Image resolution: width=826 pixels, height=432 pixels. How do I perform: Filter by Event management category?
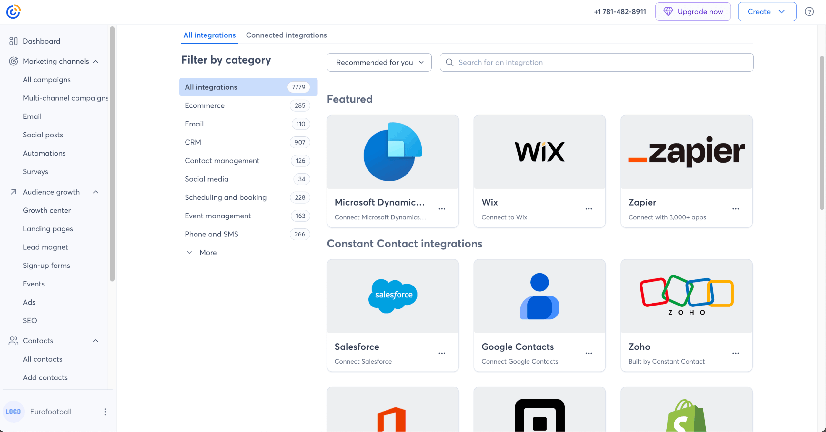point(248,216)
